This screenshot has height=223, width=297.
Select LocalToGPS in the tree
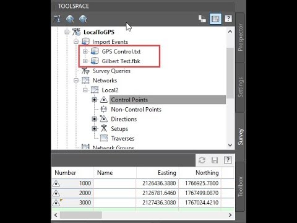click(x=99, y=32)
